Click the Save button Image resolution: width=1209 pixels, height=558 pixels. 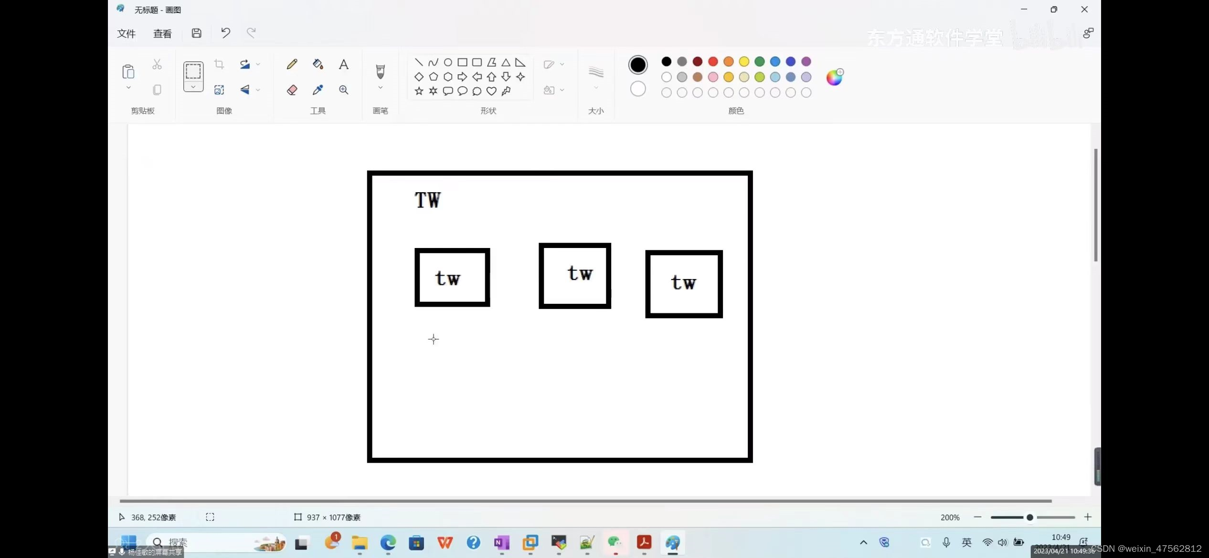click(x=196, y=32)
